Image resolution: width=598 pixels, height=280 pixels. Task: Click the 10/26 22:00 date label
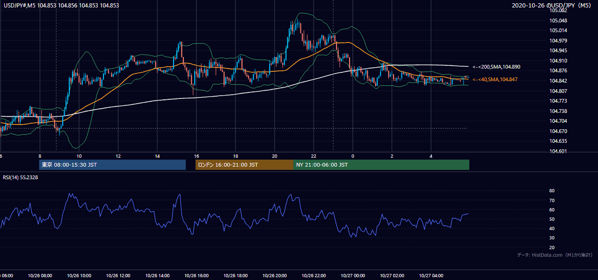[314, 276]
